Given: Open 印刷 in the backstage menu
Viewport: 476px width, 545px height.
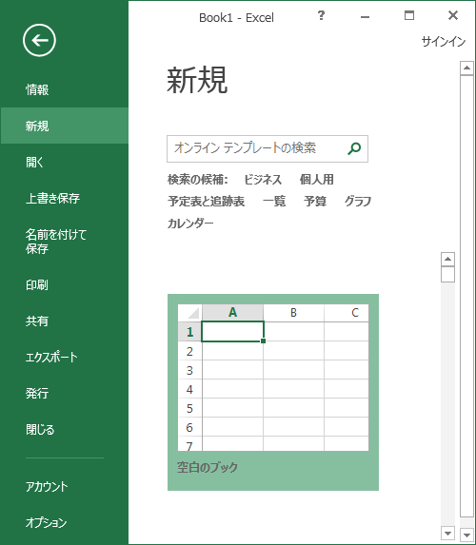Looking at the screenshot, I should (x=36, y=285).
